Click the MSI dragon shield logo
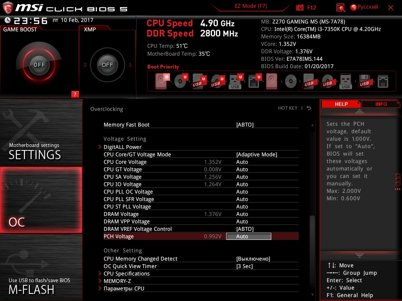402x301 pixels. click(8, 8)
